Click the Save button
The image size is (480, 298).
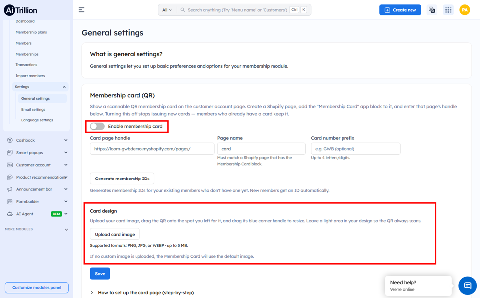tap(100, 274)
